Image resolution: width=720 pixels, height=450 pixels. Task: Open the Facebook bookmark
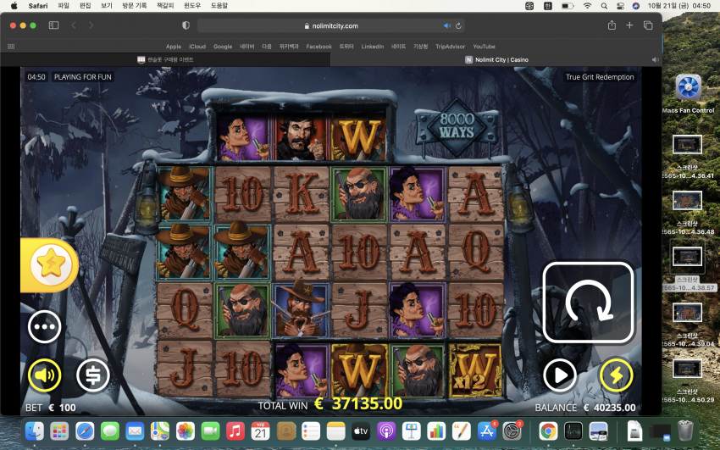(x=318, y=47)
